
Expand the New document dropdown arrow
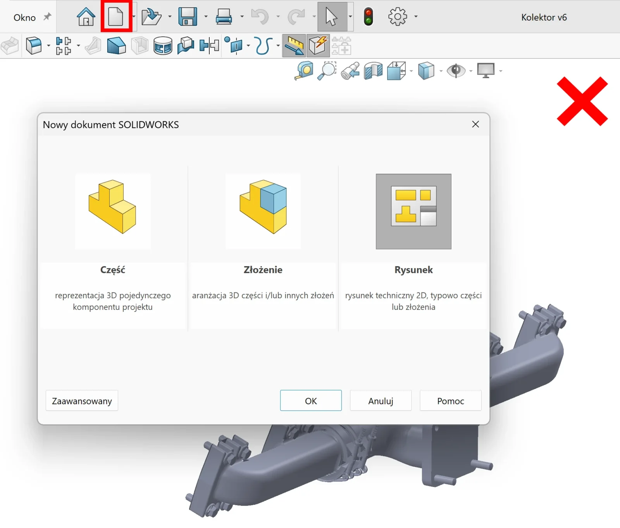[134, 17]
